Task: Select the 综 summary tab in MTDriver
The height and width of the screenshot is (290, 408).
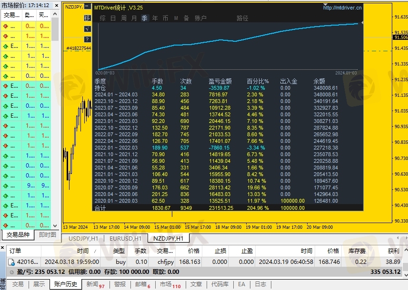Action: click(103, 18)
